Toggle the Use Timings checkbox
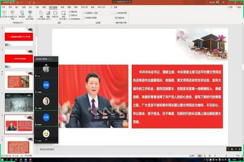Viewport: 244px width, 162px height. tap(73, 15)
